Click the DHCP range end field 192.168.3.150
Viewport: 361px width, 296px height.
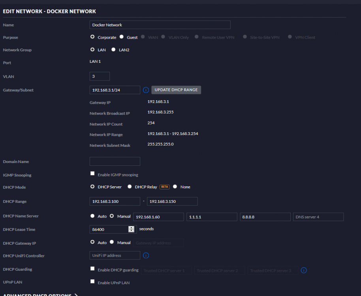coord(172,201)
